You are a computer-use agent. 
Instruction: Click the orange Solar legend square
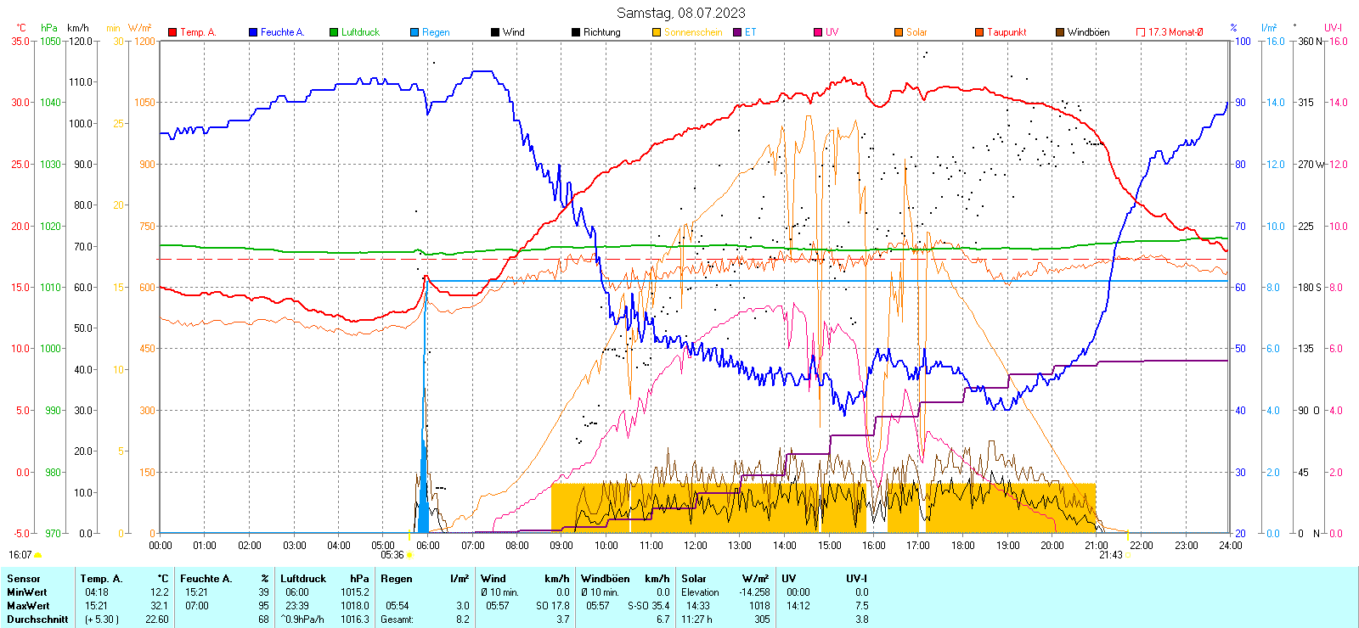click(899, 32)
